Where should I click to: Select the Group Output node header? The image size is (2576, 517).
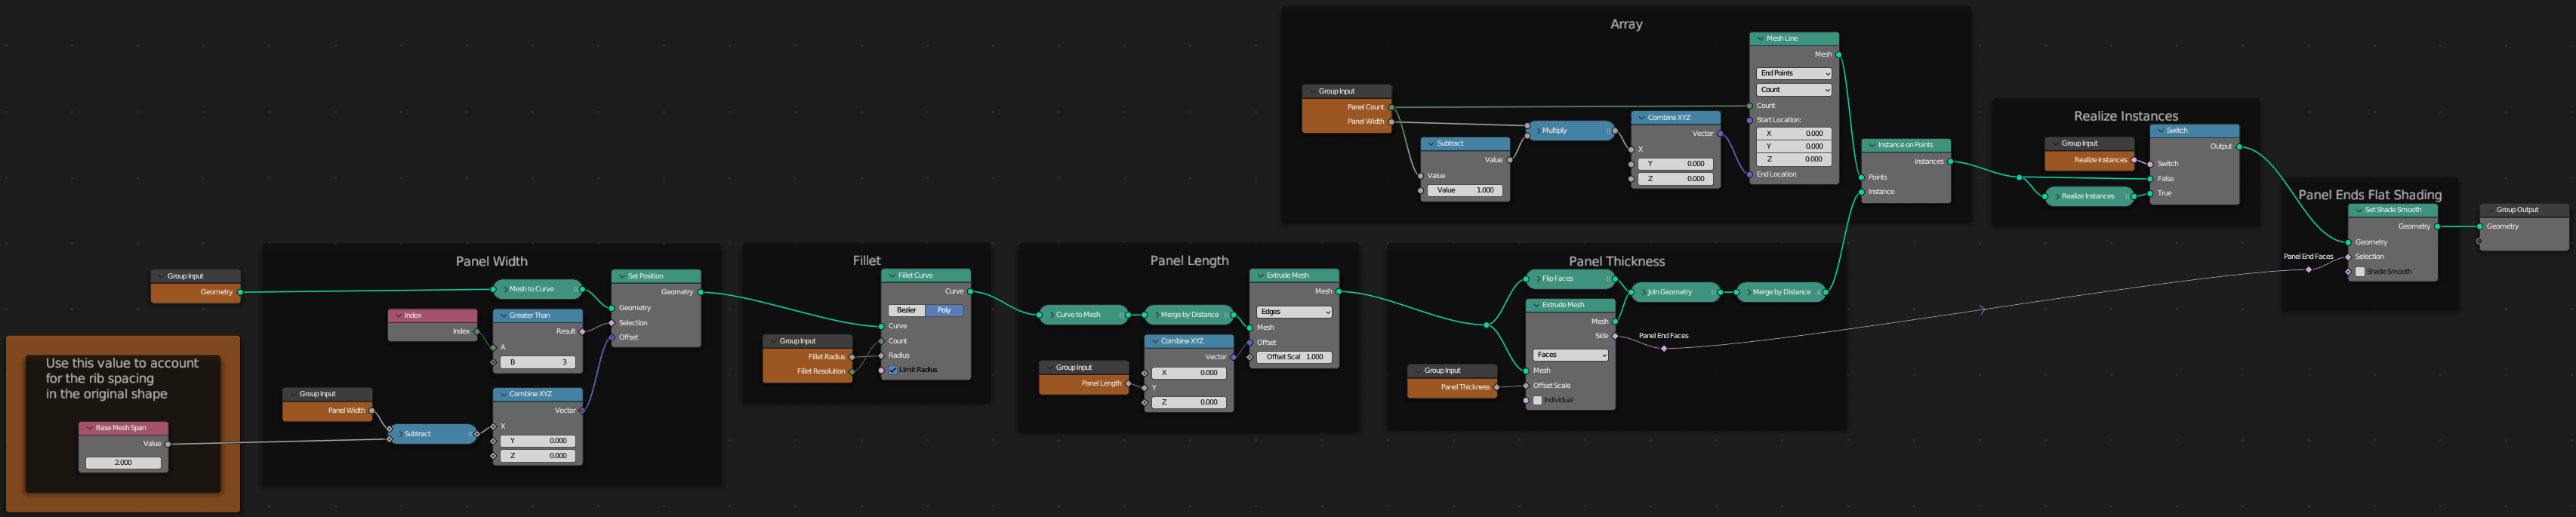click(x=2523, y=210)
